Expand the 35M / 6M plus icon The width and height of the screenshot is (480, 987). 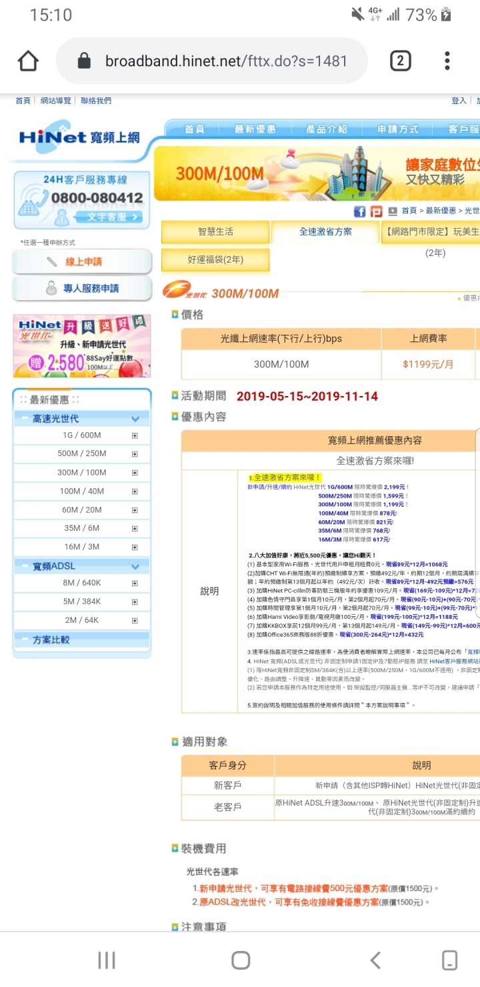click(135, 529)
